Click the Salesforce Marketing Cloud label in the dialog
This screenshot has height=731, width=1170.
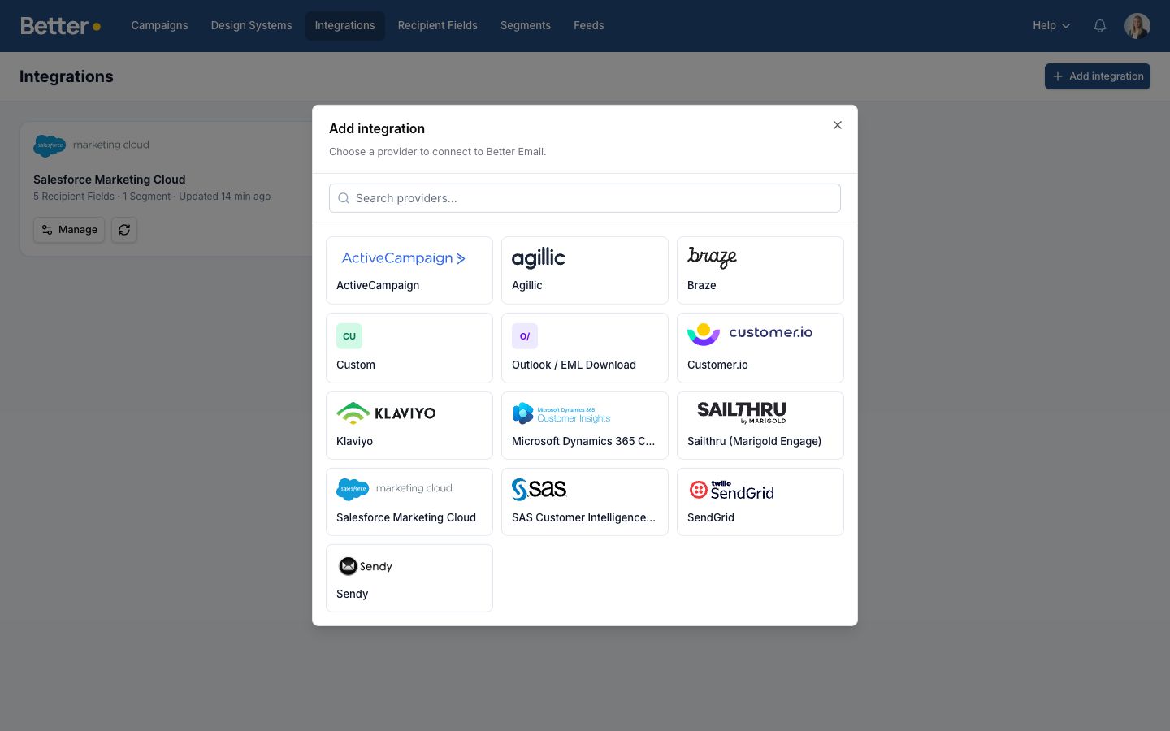[x=406, y=517]
